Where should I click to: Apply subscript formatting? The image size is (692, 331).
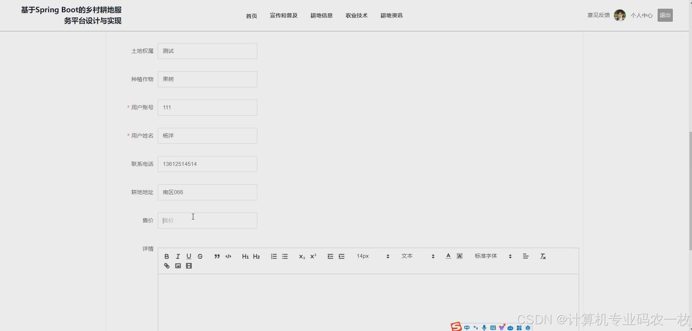click(302, 256)
